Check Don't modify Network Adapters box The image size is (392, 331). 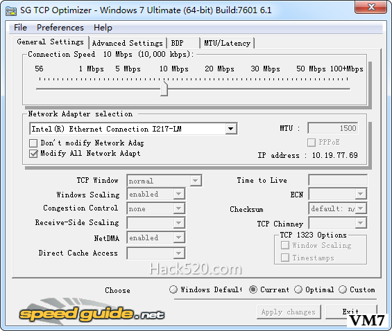pos(33,143)
